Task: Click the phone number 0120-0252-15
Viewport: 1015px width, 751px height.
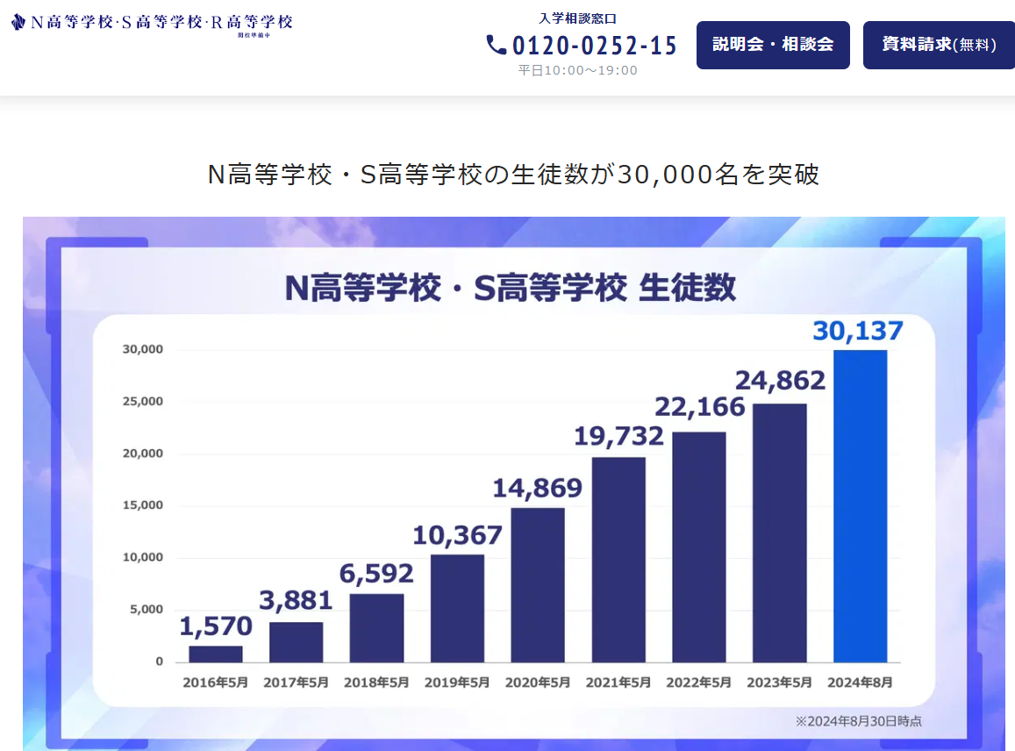Action: [x=594, y=46]
